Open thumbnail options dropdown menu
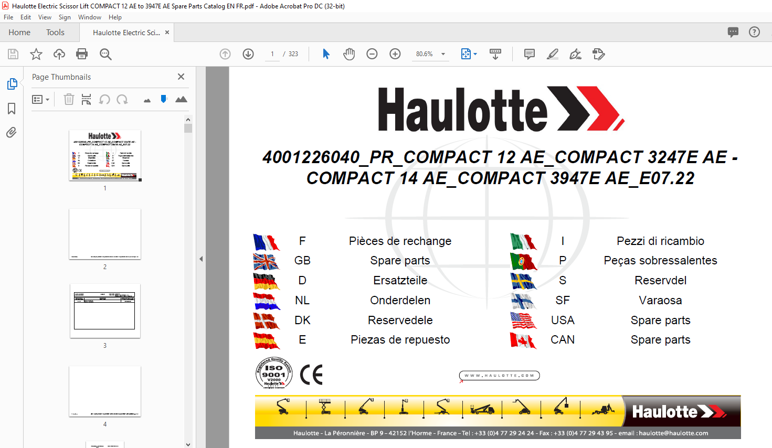 [40, 99]
